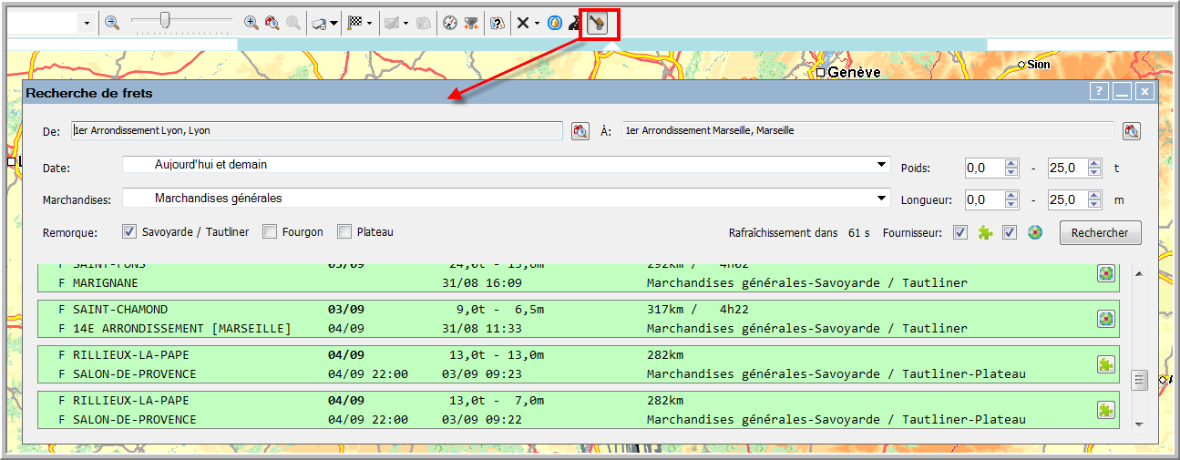This screenshot has width=1180, height=460.
Task: Click the zoom out magnifier icon
Action: click(x=112, y=23)
